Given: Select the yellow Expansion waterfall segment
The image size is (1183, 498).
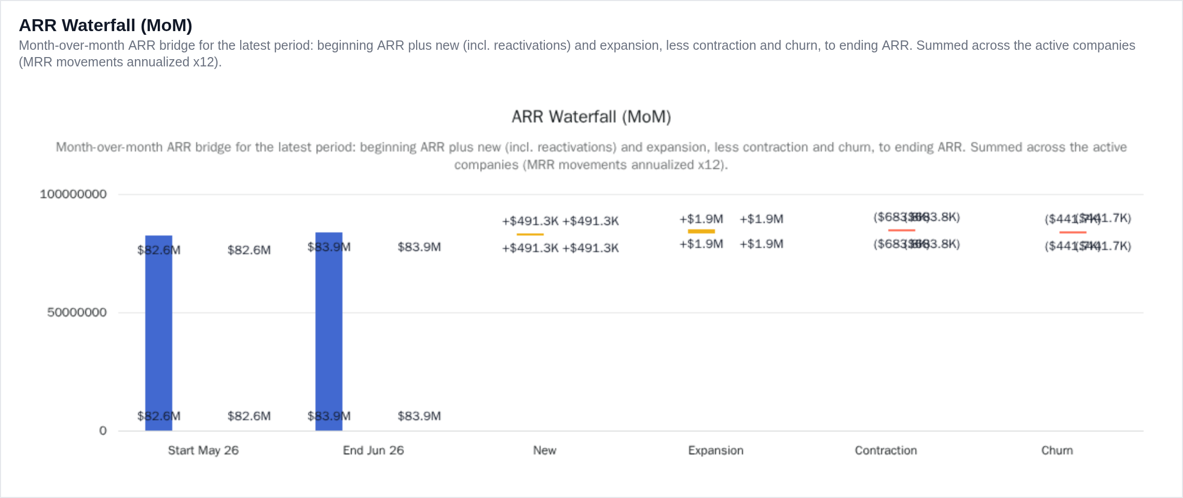Looking at the screenshot, I should (701, 231).
